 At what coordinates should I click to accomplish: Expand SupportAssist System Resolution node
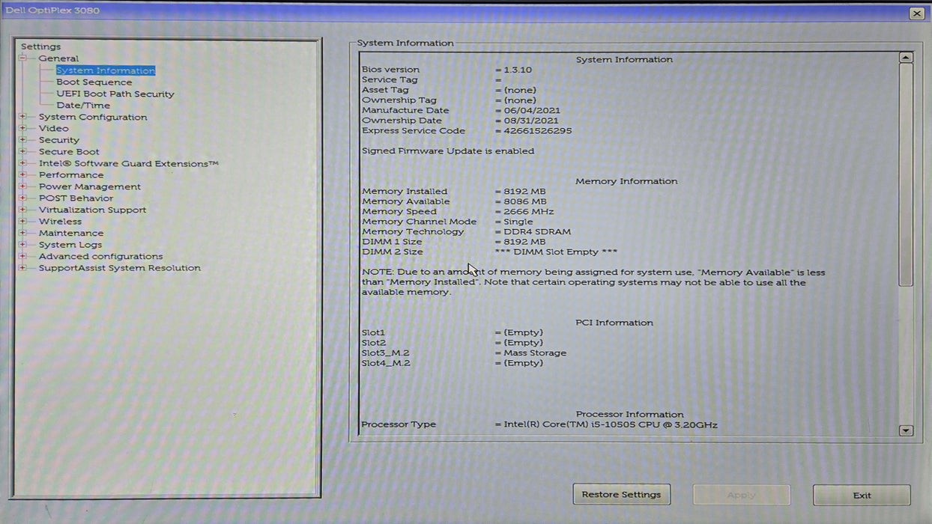[x=22, y=268]
